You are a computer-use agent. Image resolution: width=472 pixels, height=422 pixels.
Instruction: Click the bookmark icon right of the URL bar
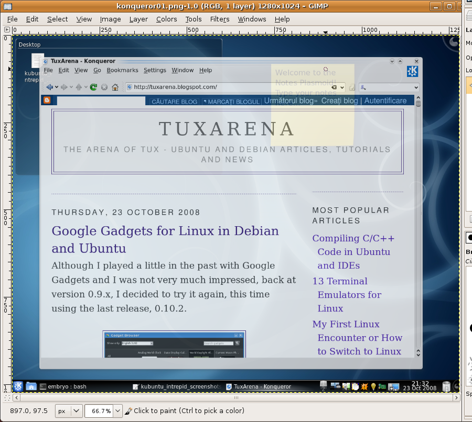(x=352, y=87)
